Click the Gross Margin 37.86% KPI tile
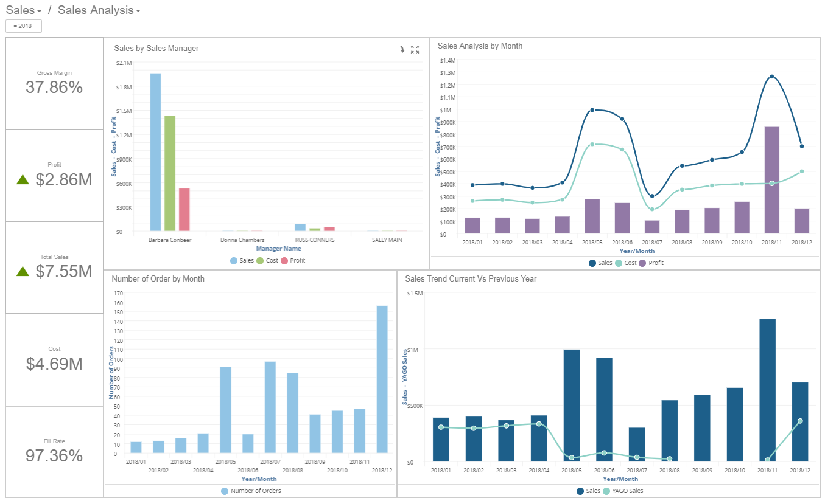This screenshot has width=825, height=501. click(54, 82)
